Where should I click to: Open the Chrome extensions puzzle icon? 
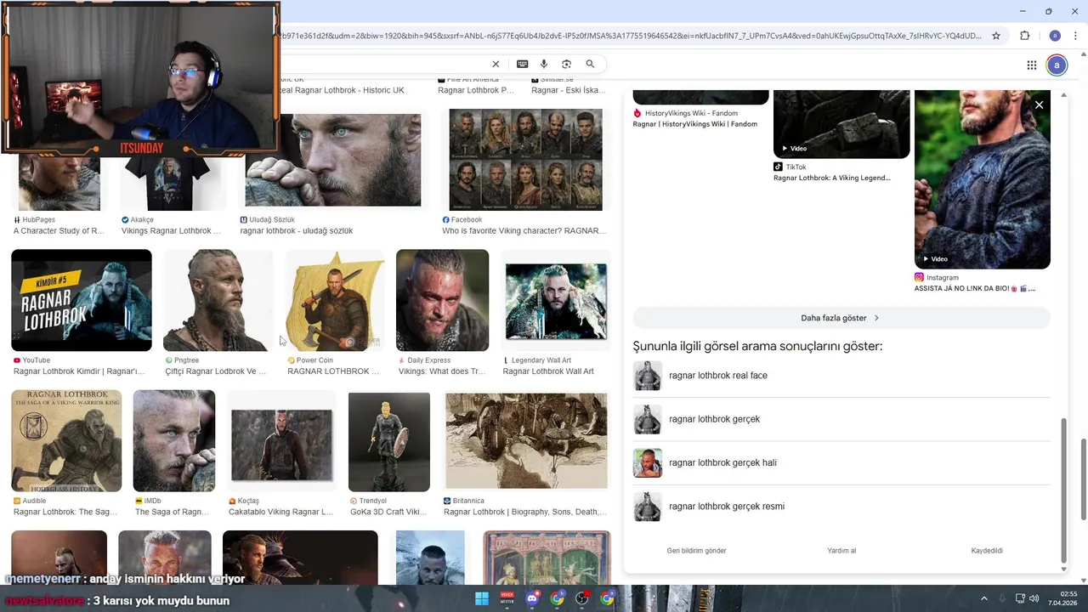pyautogui.click(x=1024, y=36)
